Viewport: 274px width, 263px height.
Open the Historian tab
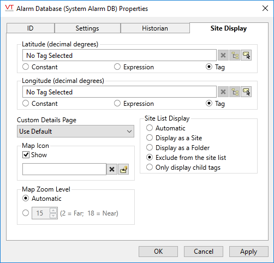coord(155,28)
